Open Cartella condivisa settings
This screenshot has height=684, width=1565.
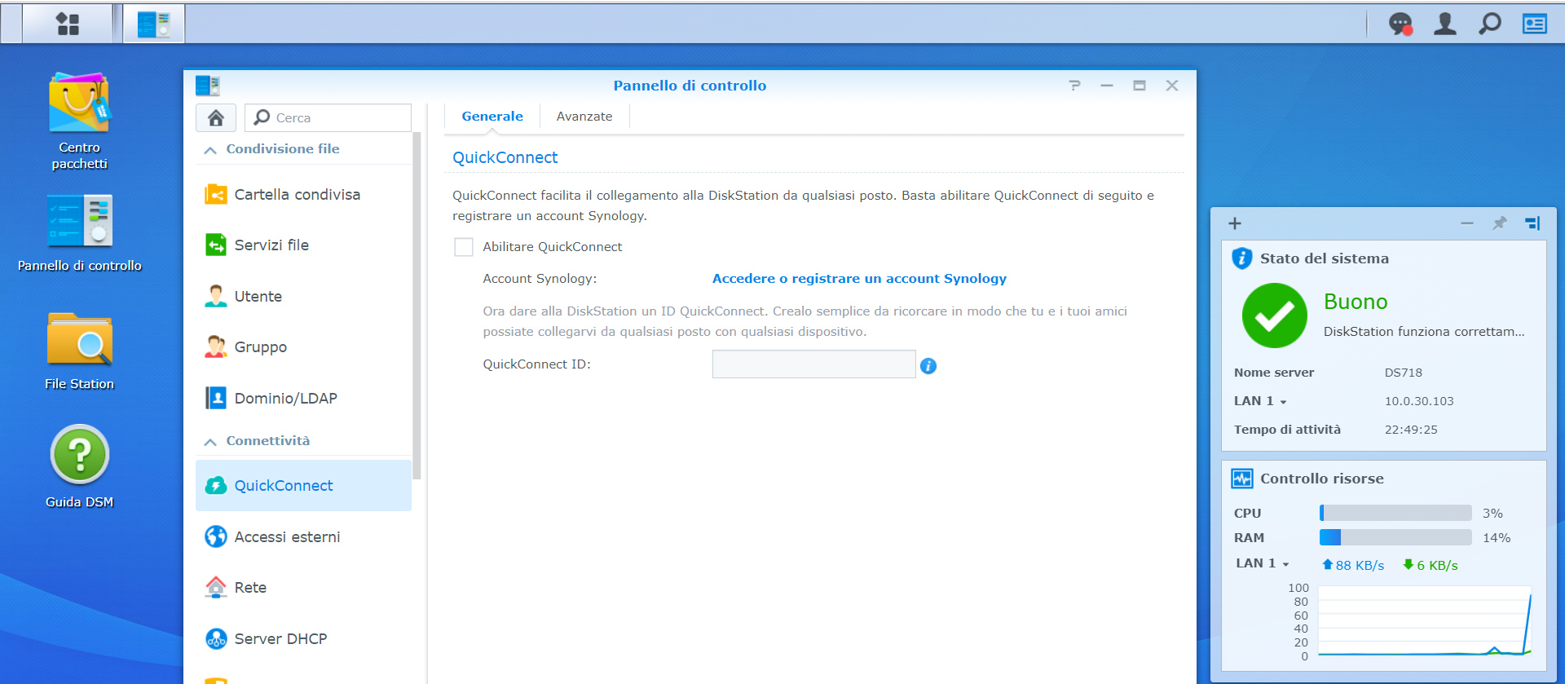click(x=303, y=195)
